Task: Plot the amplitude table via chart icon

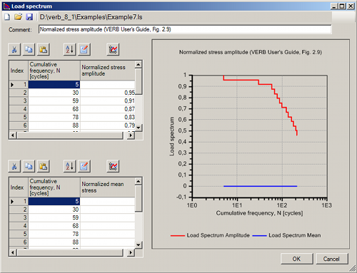Action: 113,49
